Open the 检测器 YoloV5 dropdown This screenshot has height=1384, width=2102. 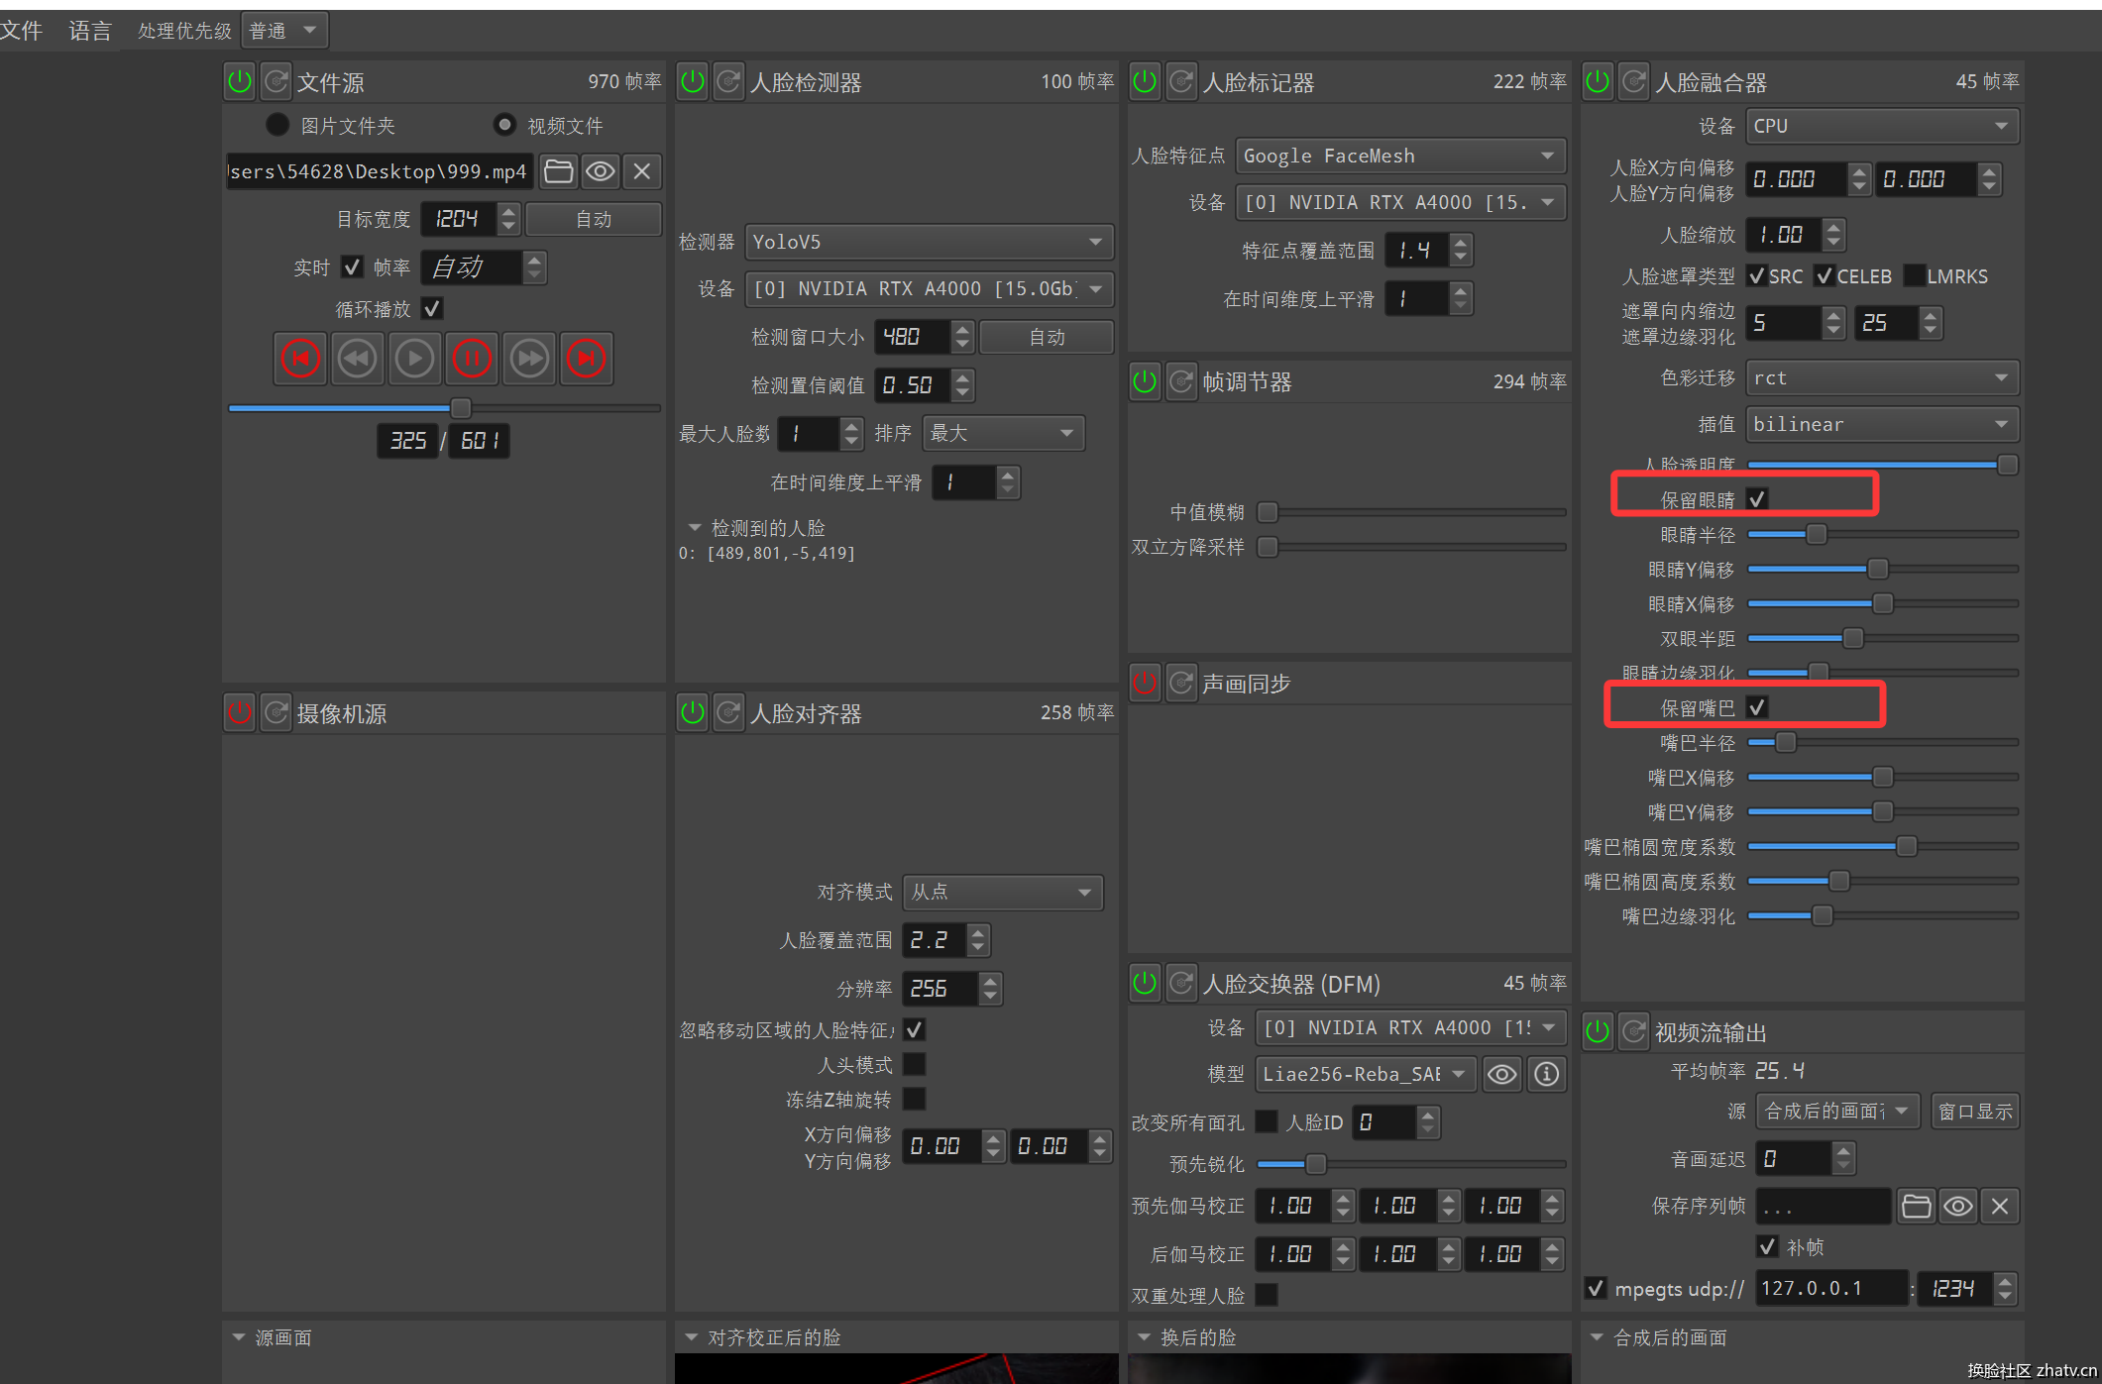[x=928, y=242]
